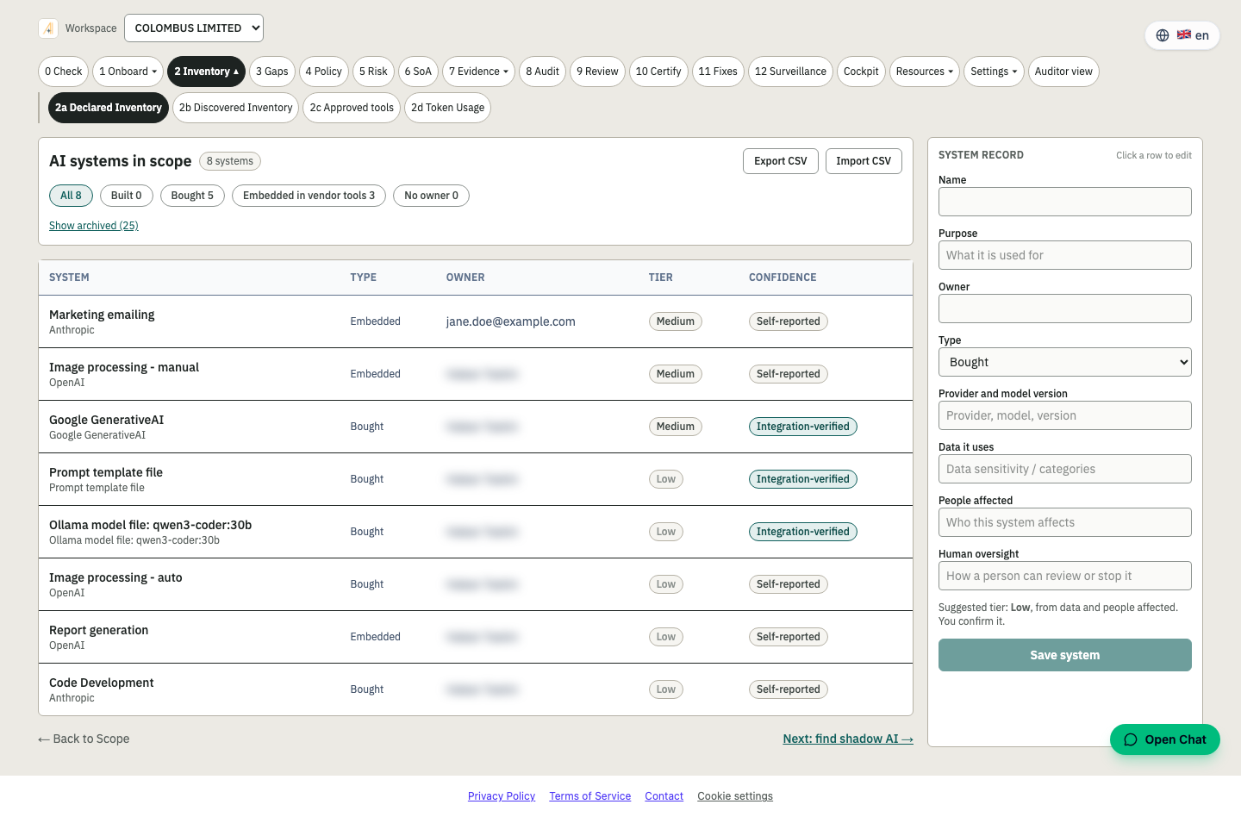This screenshot has width=1241, height=817.
Task: Click the UK flag icon
Action: point(1184,34)
